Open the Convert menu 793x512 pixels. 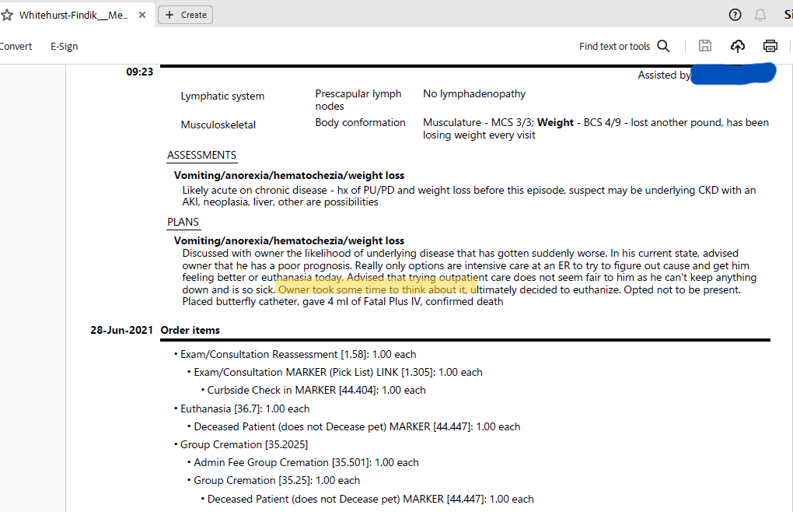[x=16, y=46]
